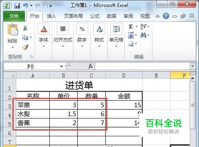Open the Name Box dropdown arrow
This screenshot has height=147, width=199.
62,67
